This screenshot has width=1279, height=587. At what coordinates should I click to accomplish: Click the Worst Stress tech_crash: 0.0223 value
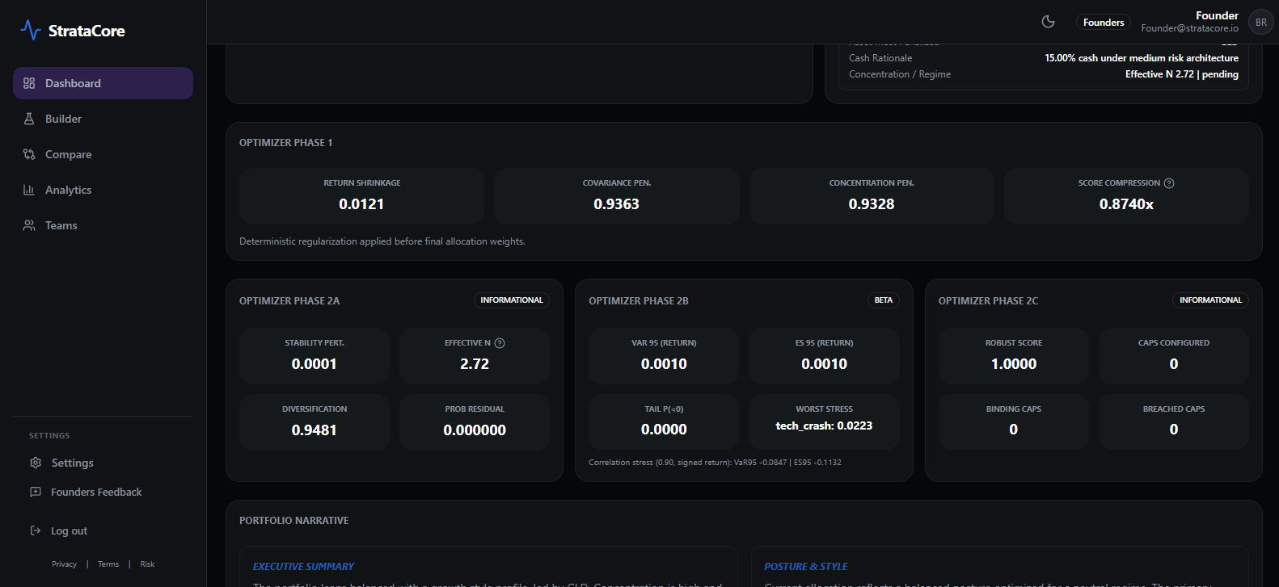824,426
